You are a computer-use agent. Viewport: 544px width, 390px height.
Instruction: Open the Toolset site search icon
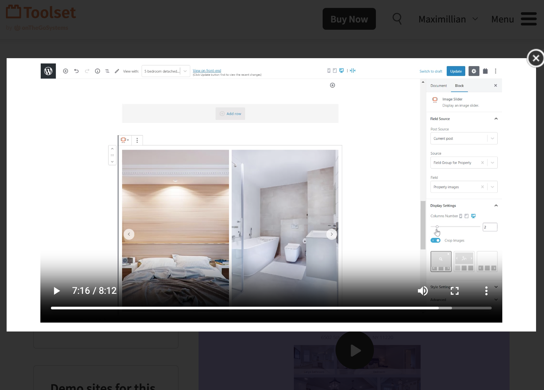point(397,19)
